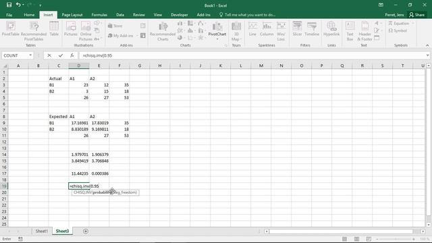Select the Expected label cell
This screenshot has width=432, height=243.
[x=59, y=117]
